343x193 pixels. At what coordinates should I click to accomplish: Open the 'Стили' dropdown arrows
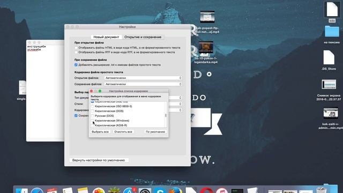point(180,103)
